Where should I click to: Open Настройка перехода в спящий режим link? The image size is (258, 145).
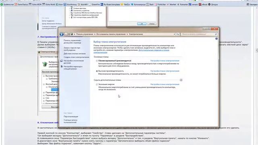(73, 68)
